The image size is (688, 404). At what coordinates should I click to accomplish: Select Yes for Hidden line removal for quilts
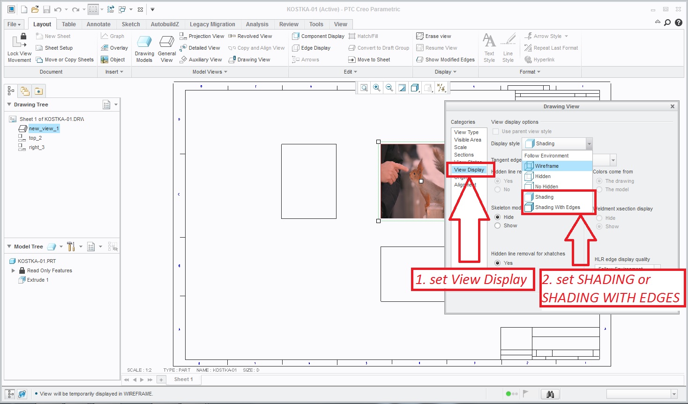[498, 181]
